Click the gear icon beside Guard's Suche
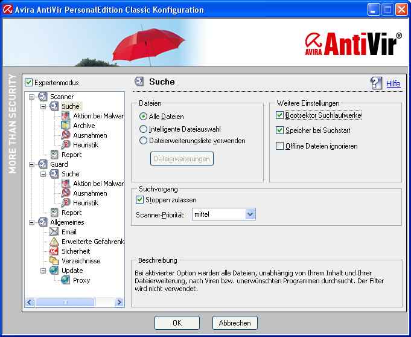 (x=54, y=174)
